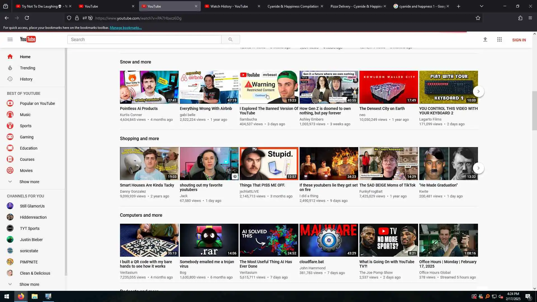Image resolution: width=537 pixels, height=302 pixels.
Task: Open File Explorer from the taskbar
Action: [34, 296]
